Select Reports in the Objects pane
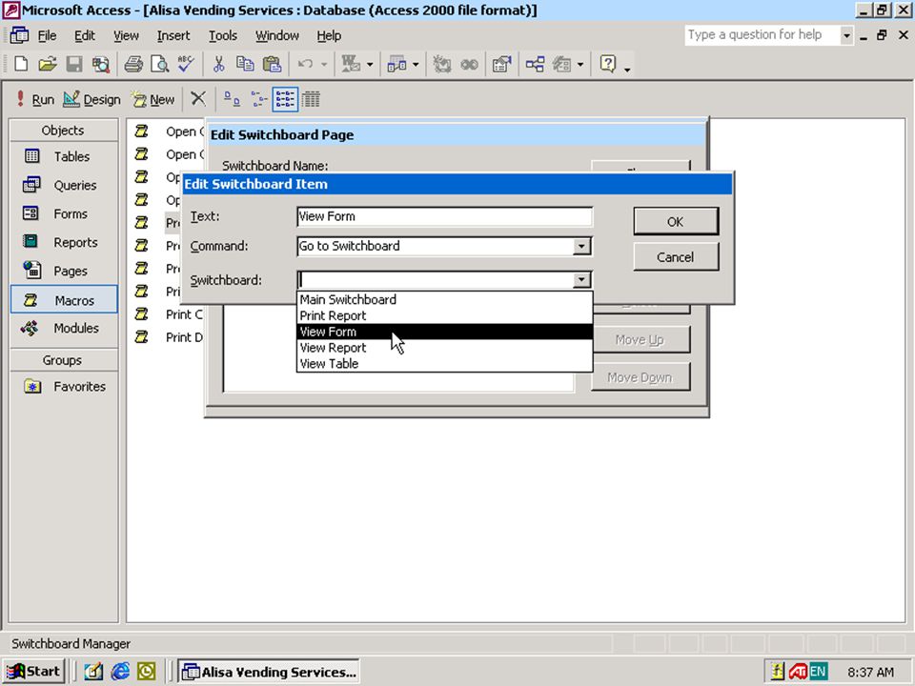Screen dimensions: 915x686 (x=63, y=242)
